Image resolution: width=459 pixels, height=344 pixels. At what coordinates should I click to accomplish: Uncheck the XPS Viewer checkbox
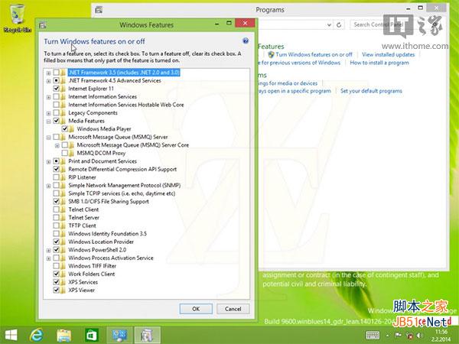click(56, 290)
